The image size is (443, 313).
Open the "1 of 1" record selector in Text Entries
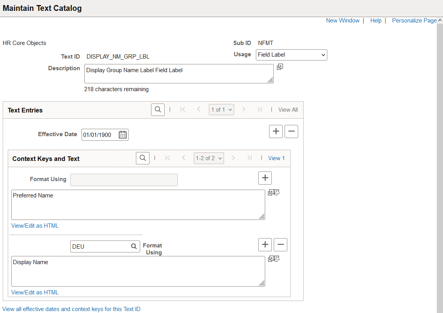point(221,109)
